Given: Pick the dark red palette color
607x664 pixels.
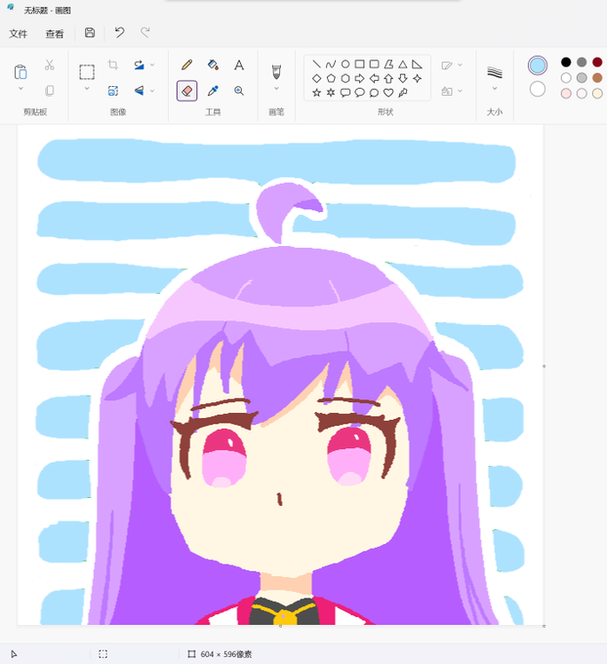Looking at the screenshot, I should 597,62.
